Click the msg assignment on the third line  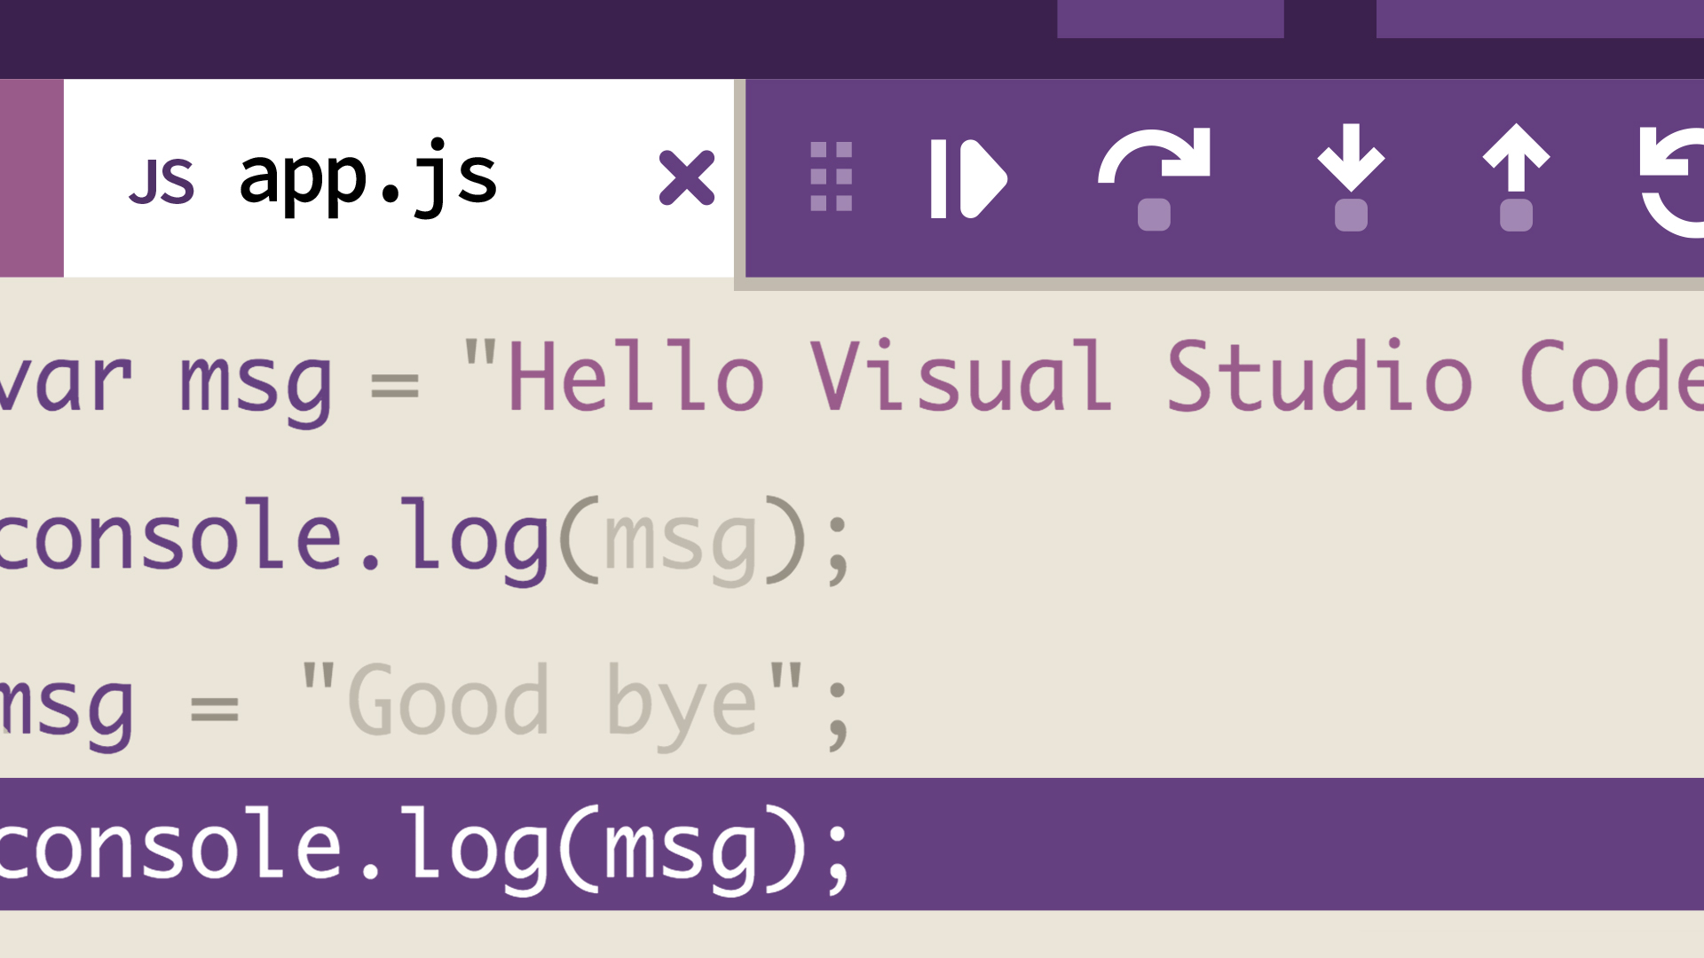tap(67, 707)
